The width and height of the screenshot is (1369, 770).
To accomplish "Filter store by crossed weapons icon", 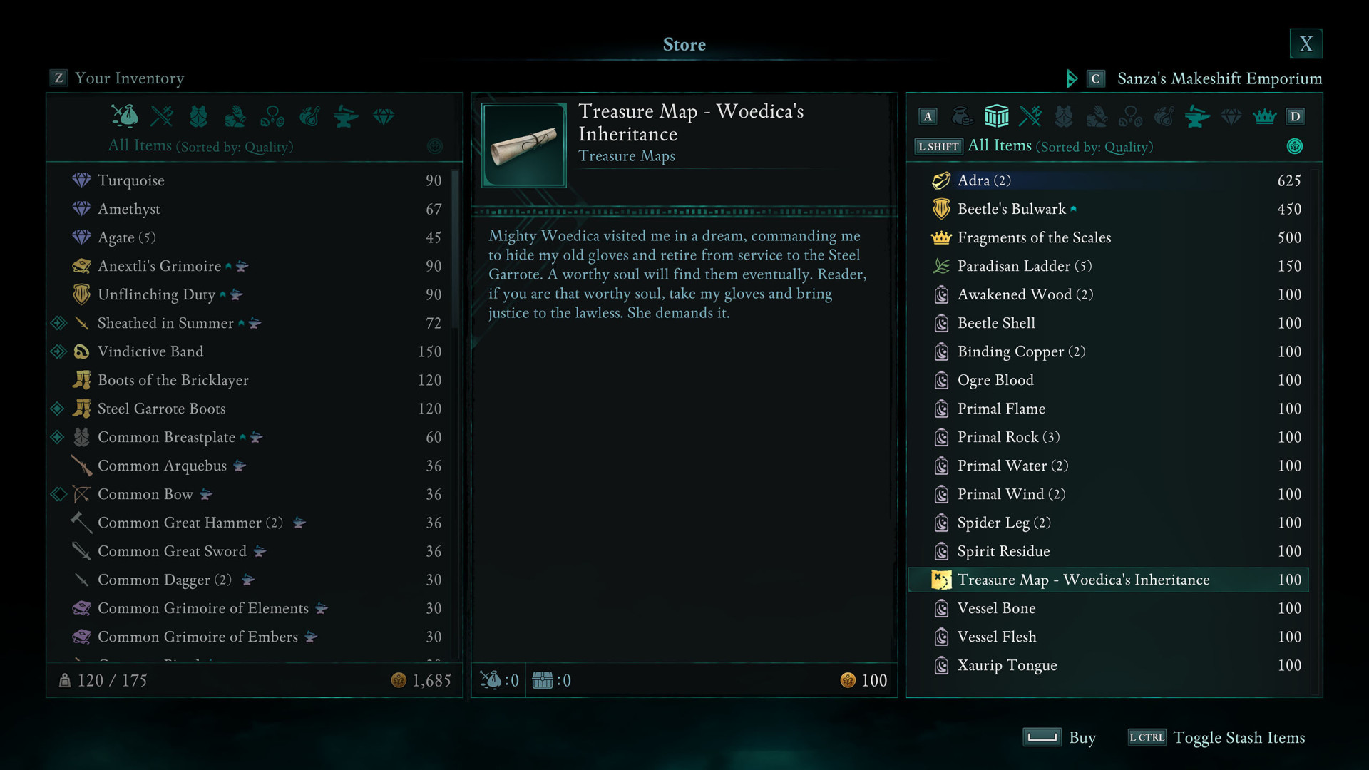I will [x=1030, y=115].
